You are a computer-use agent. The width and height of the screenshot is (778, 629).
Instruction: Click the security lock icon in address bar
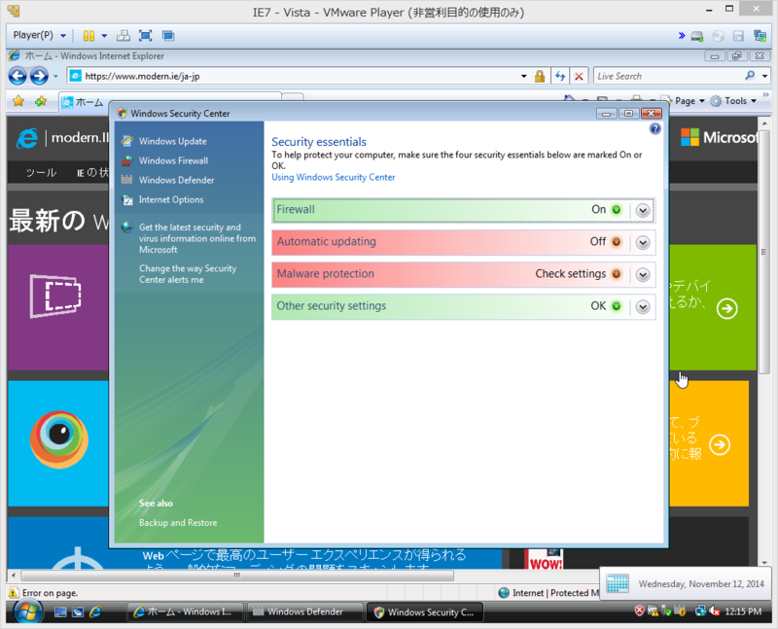(540, 77)
